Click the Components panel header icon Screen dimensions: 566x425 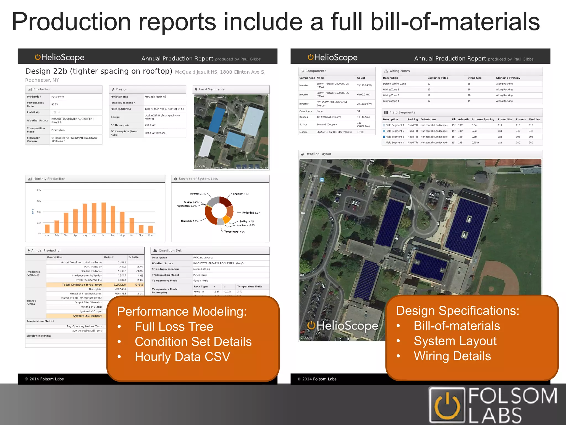click(x=302, y=71)
